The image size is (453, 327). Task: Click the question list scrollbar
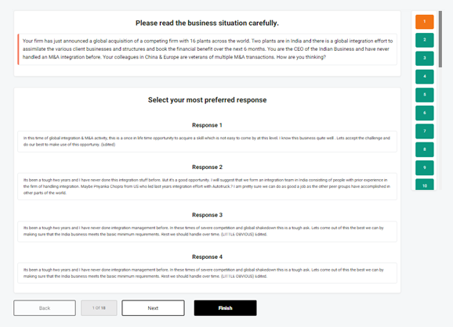pyautogui.click(x=440, y=39)
